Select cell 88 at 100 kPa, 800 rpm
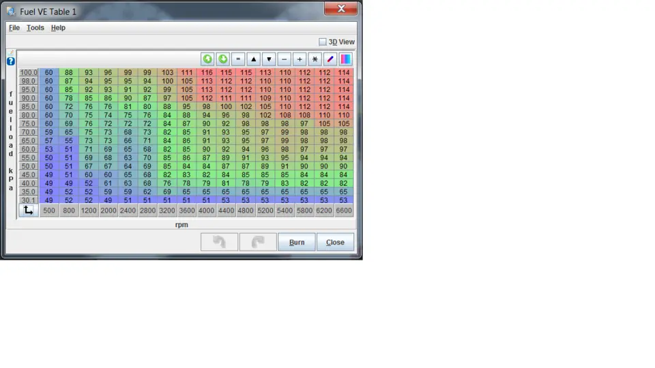 pos(68,73)
